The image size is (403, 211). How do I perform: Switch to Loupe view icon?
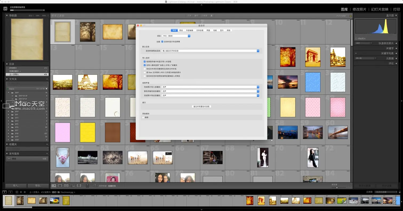click(x=60, y=186)
